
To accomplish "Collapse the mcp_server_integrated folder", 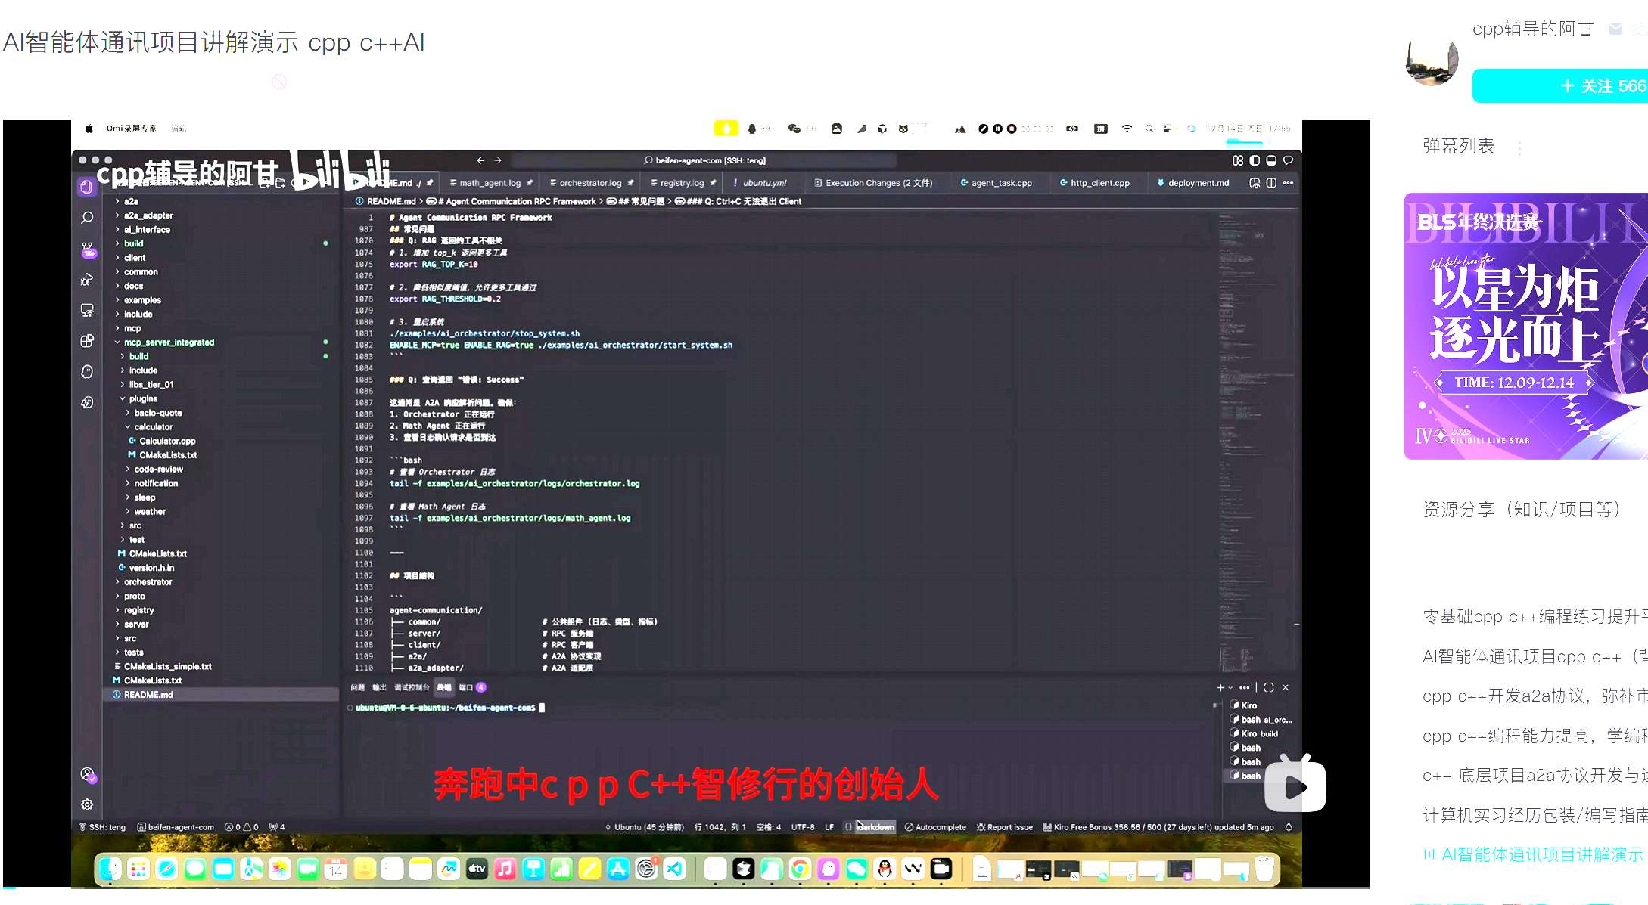I will coord(169,342).
